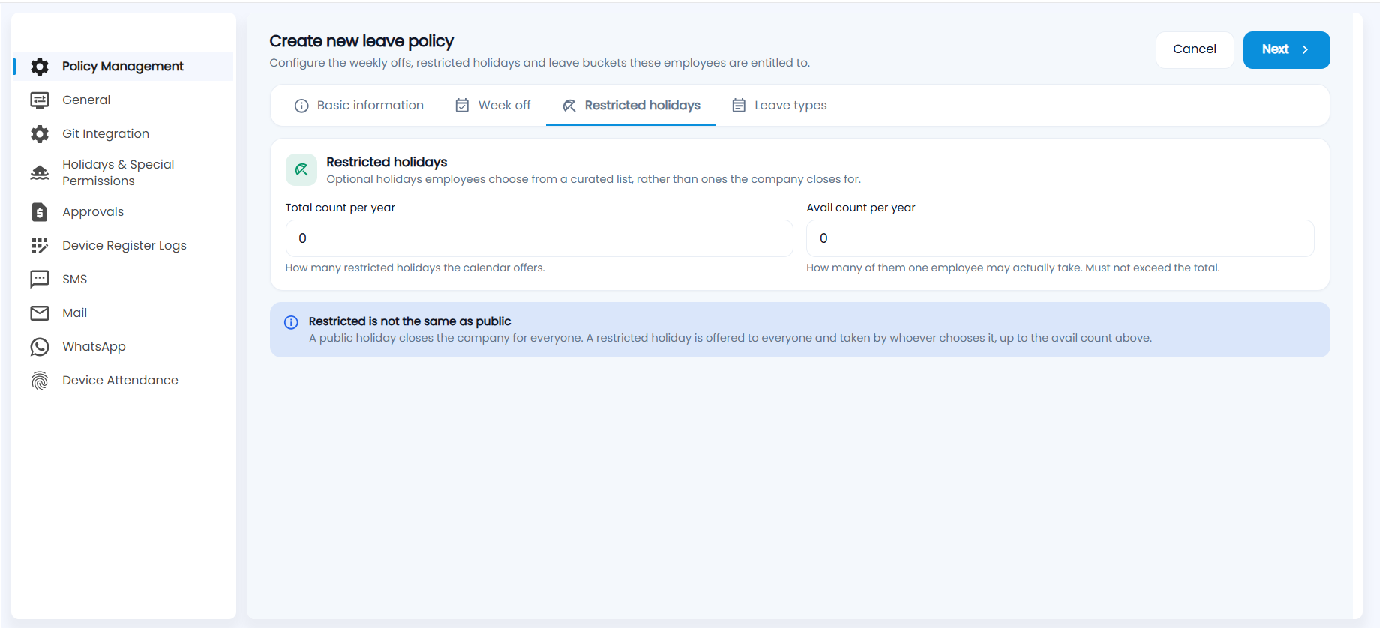The width and height of the screenshot is (1380, 628).
Task: Go to the Leave types tab
Action: click(x=779, y=106)
